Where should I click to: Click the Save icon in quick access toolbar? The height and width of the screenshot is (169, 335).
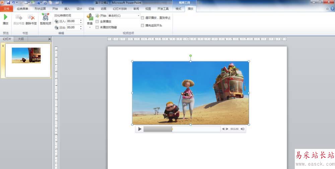[8, 3]
